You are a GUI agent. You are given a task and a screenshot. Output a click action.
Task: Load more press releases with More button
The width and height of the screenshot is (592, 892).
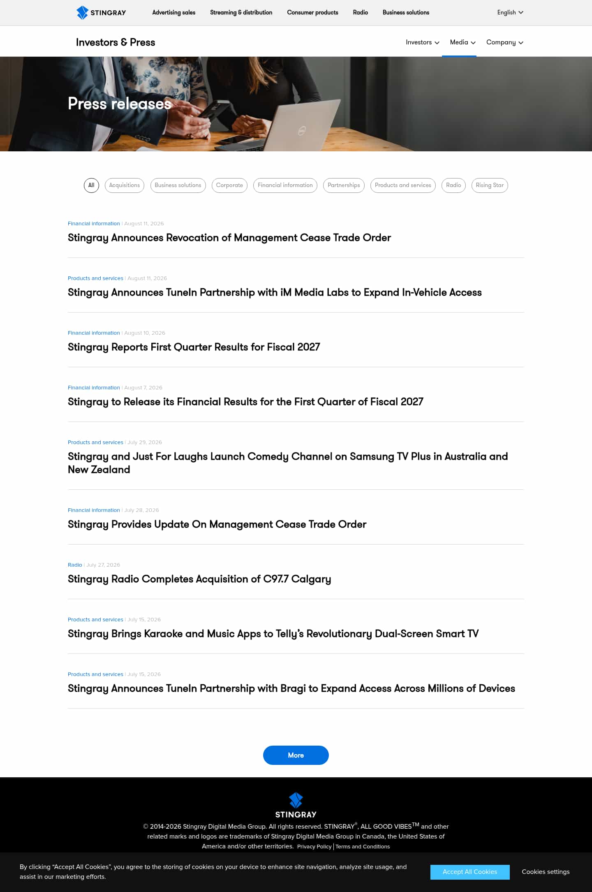pos(296,755)
